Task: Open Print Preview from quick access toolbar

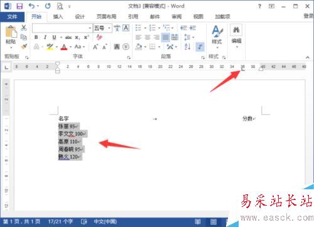Action: click(x=60, y=6)
